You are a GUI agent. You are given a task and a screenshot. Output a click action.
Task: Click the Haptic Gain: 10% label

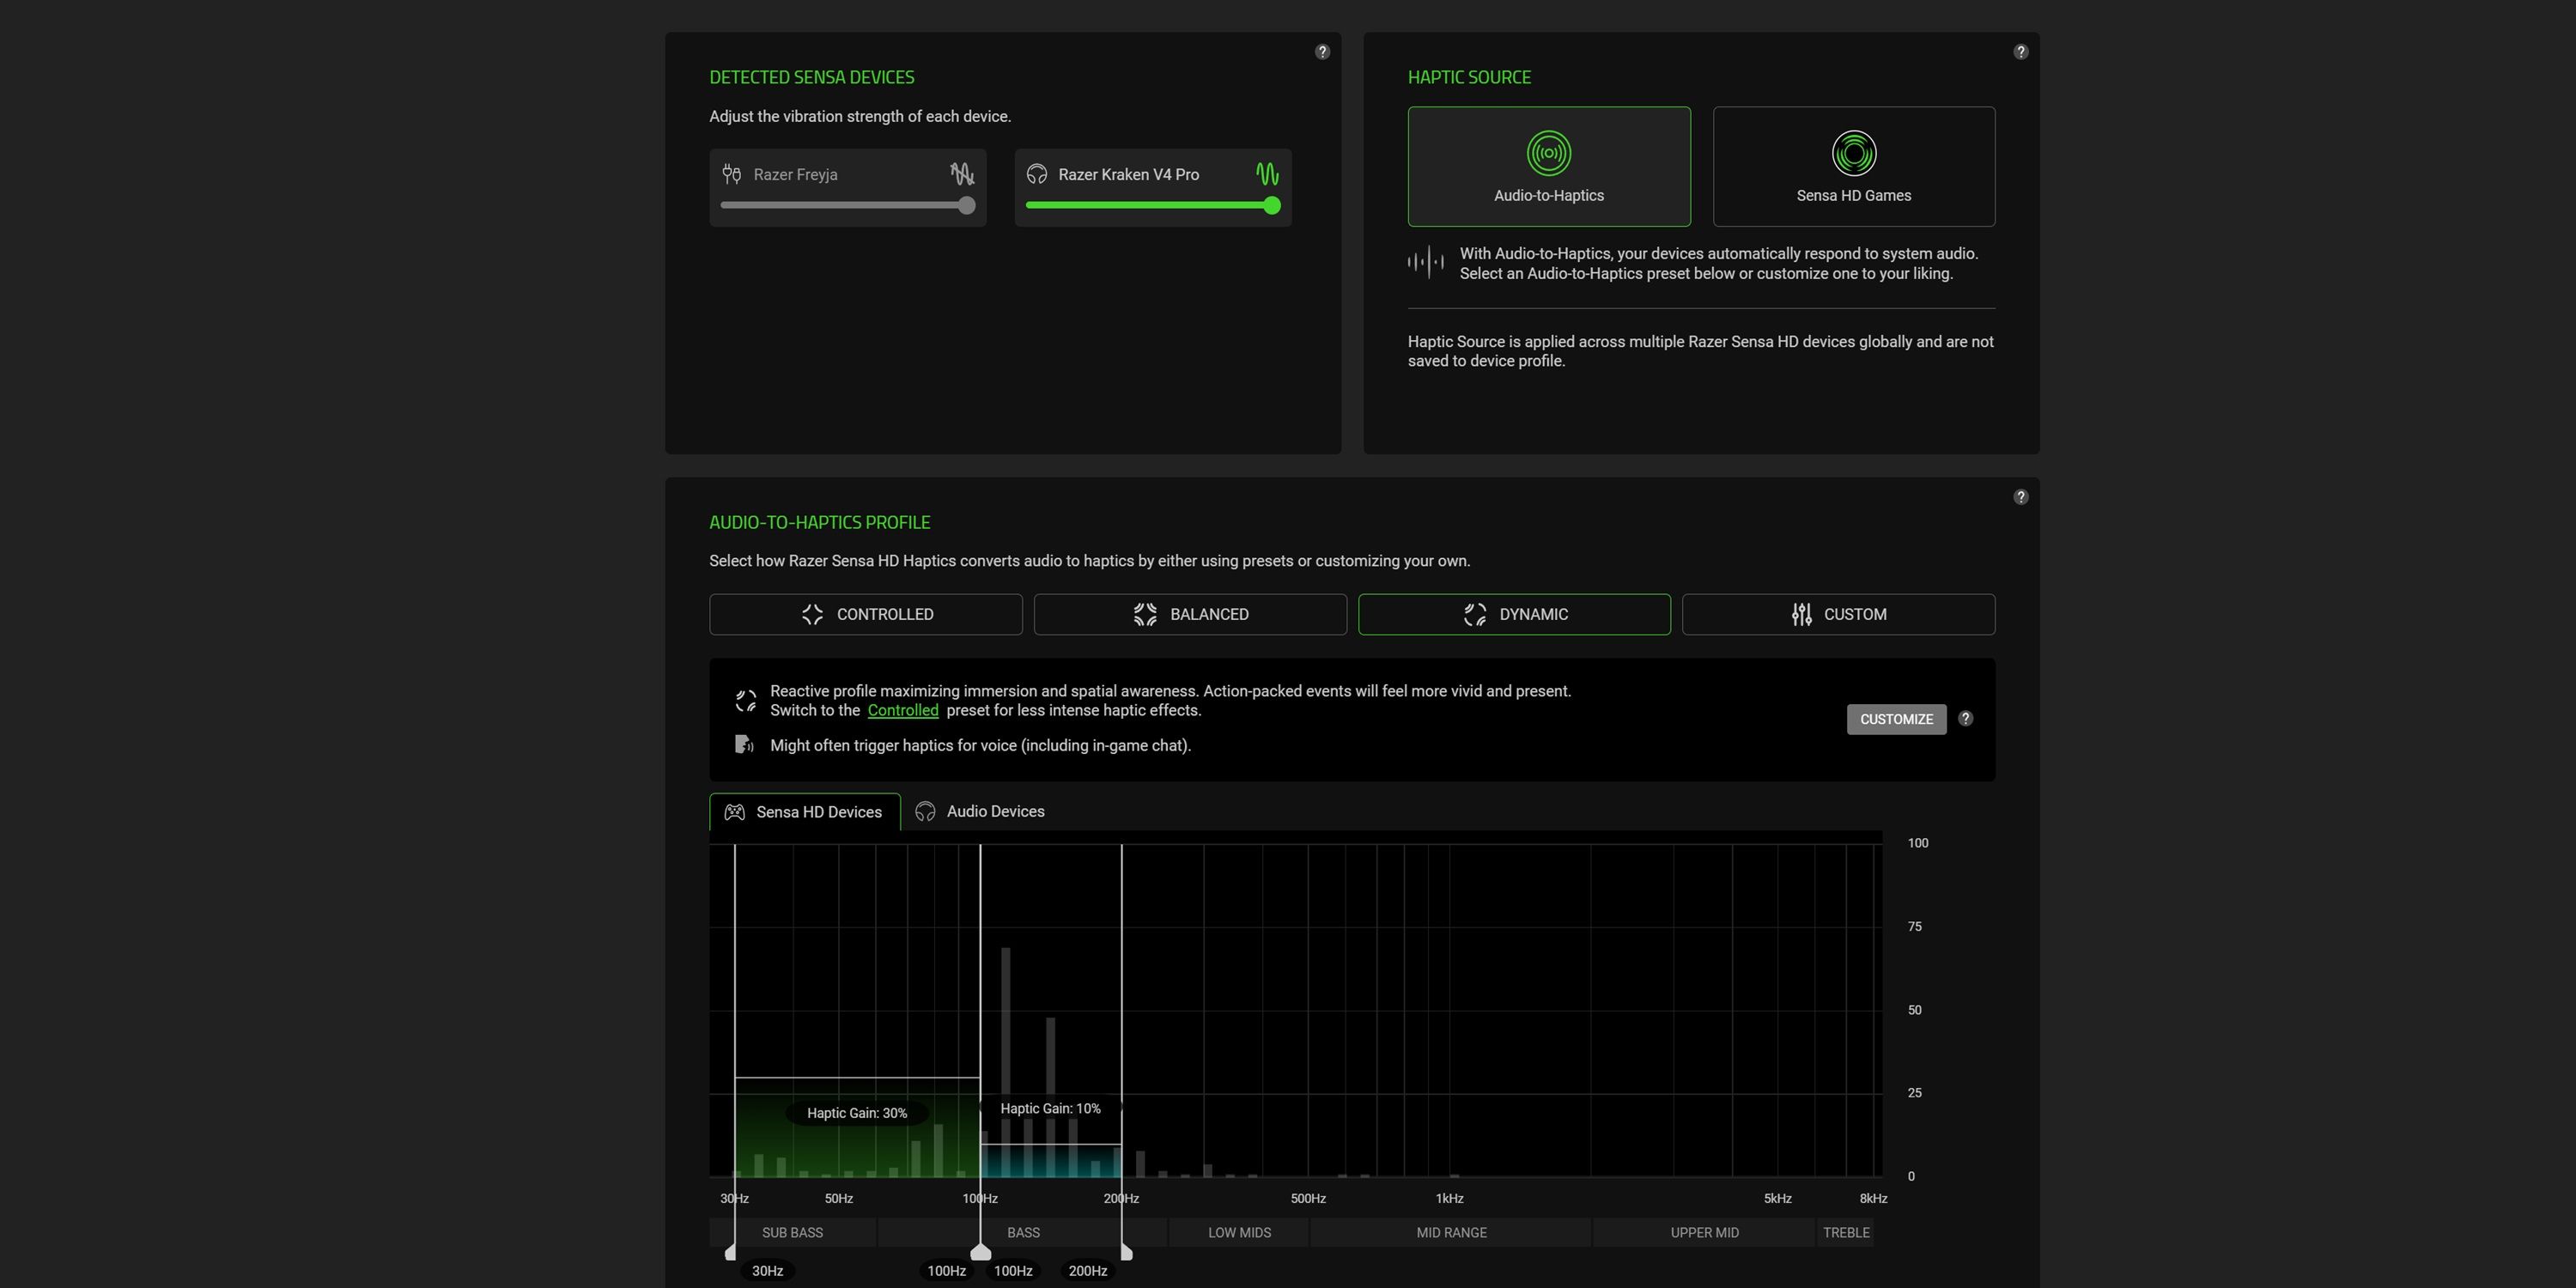click(x=1050, y=1108)
